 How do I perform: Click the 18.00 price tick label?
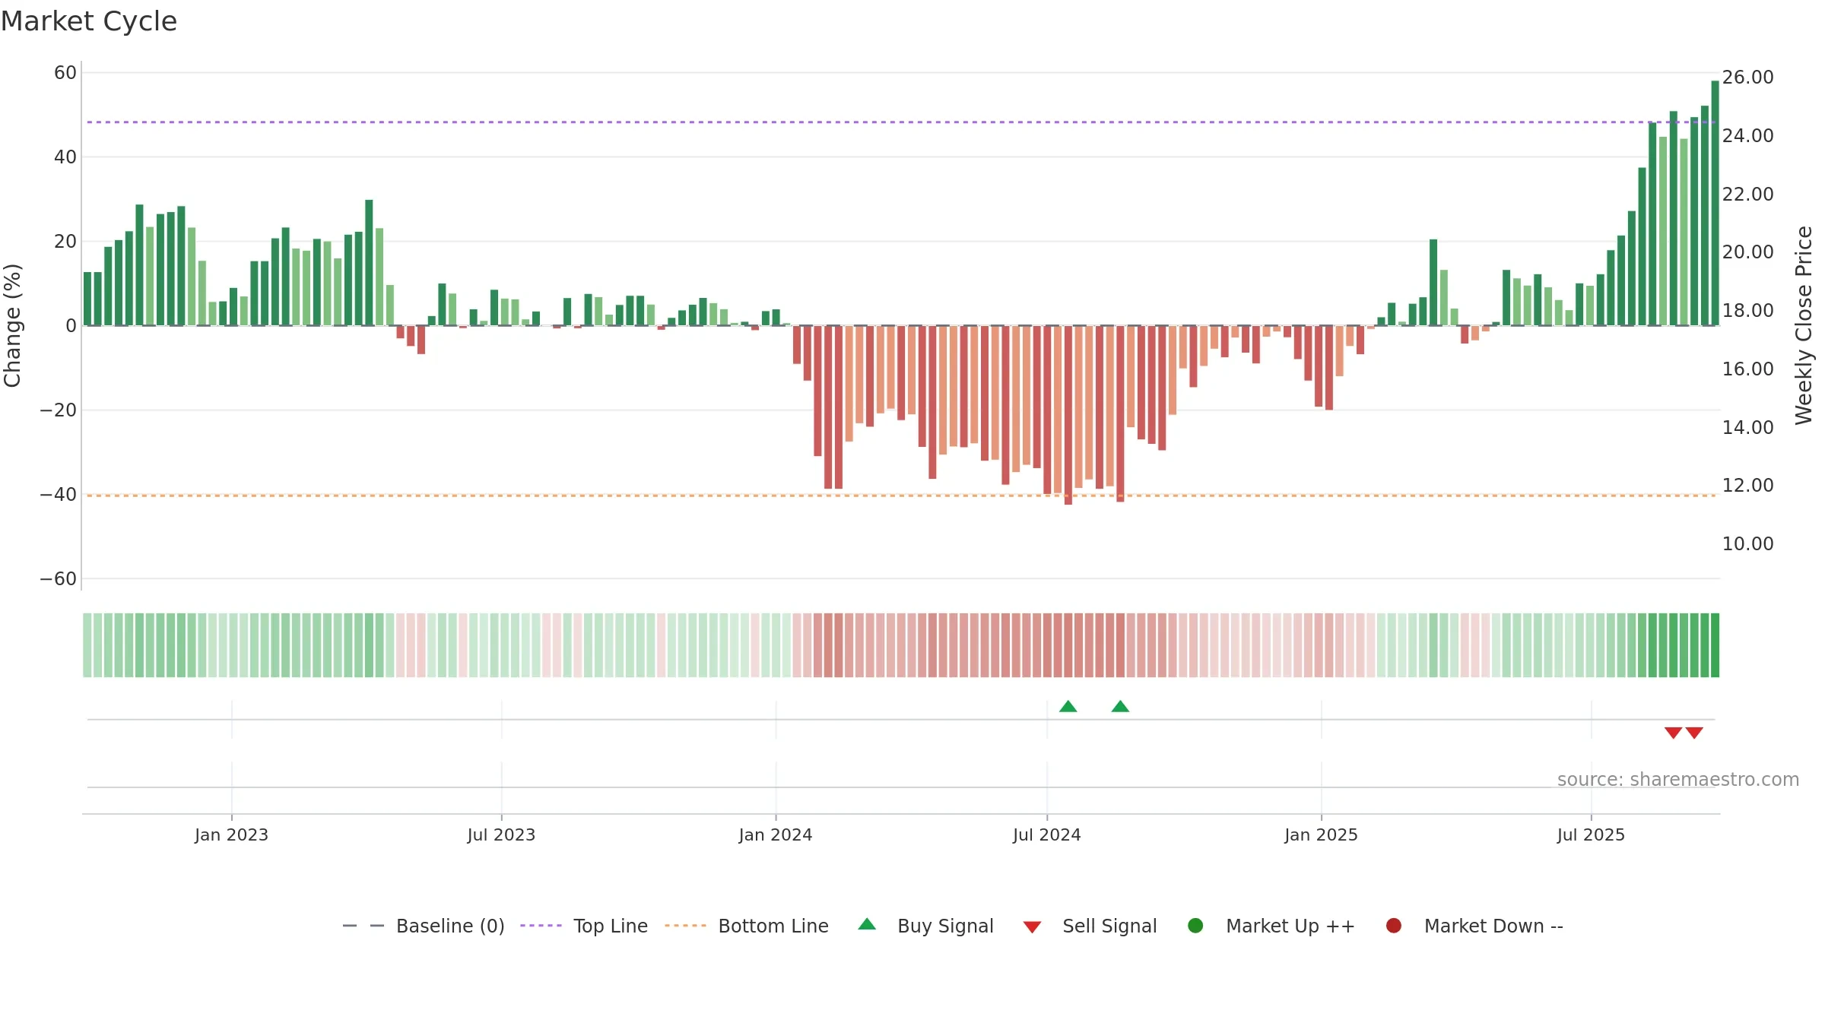click(1747, 311)
